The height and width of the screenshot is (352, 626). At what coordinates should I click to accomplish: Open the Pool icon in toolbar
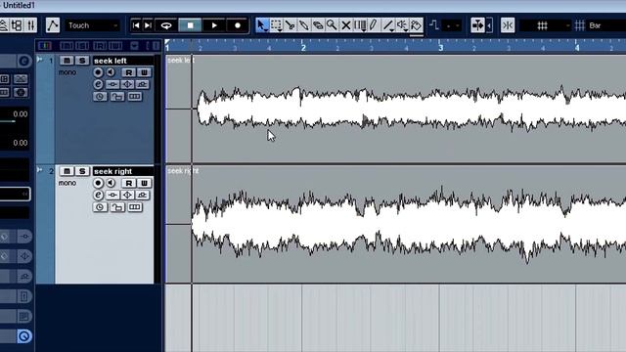tap(17, 25)
